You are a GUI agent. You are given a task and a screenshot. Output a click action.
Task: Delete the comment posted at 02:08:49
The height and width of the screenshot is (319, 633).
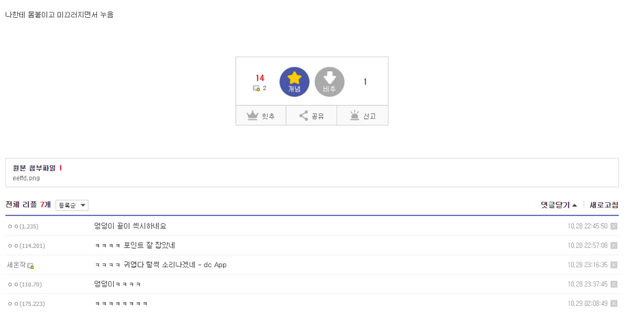pyautogui.click(x=614, y=304)
